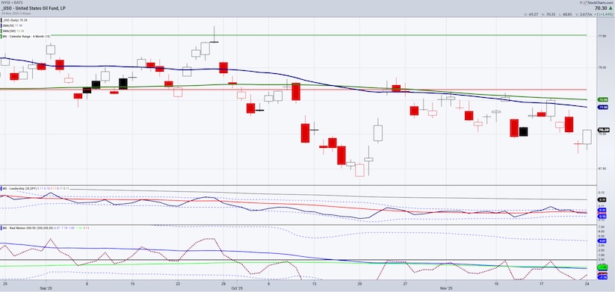Select the SMA(200) legend entry
Screen dimensions: 615x292
pos(14,31)
